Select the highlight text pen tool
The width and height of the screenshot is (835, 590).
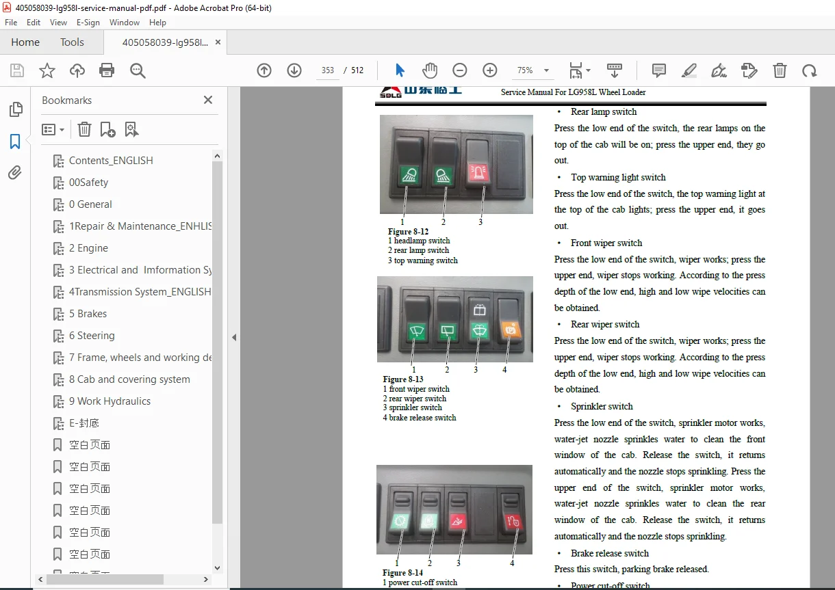pyautogui.click(x=689, y=70)
